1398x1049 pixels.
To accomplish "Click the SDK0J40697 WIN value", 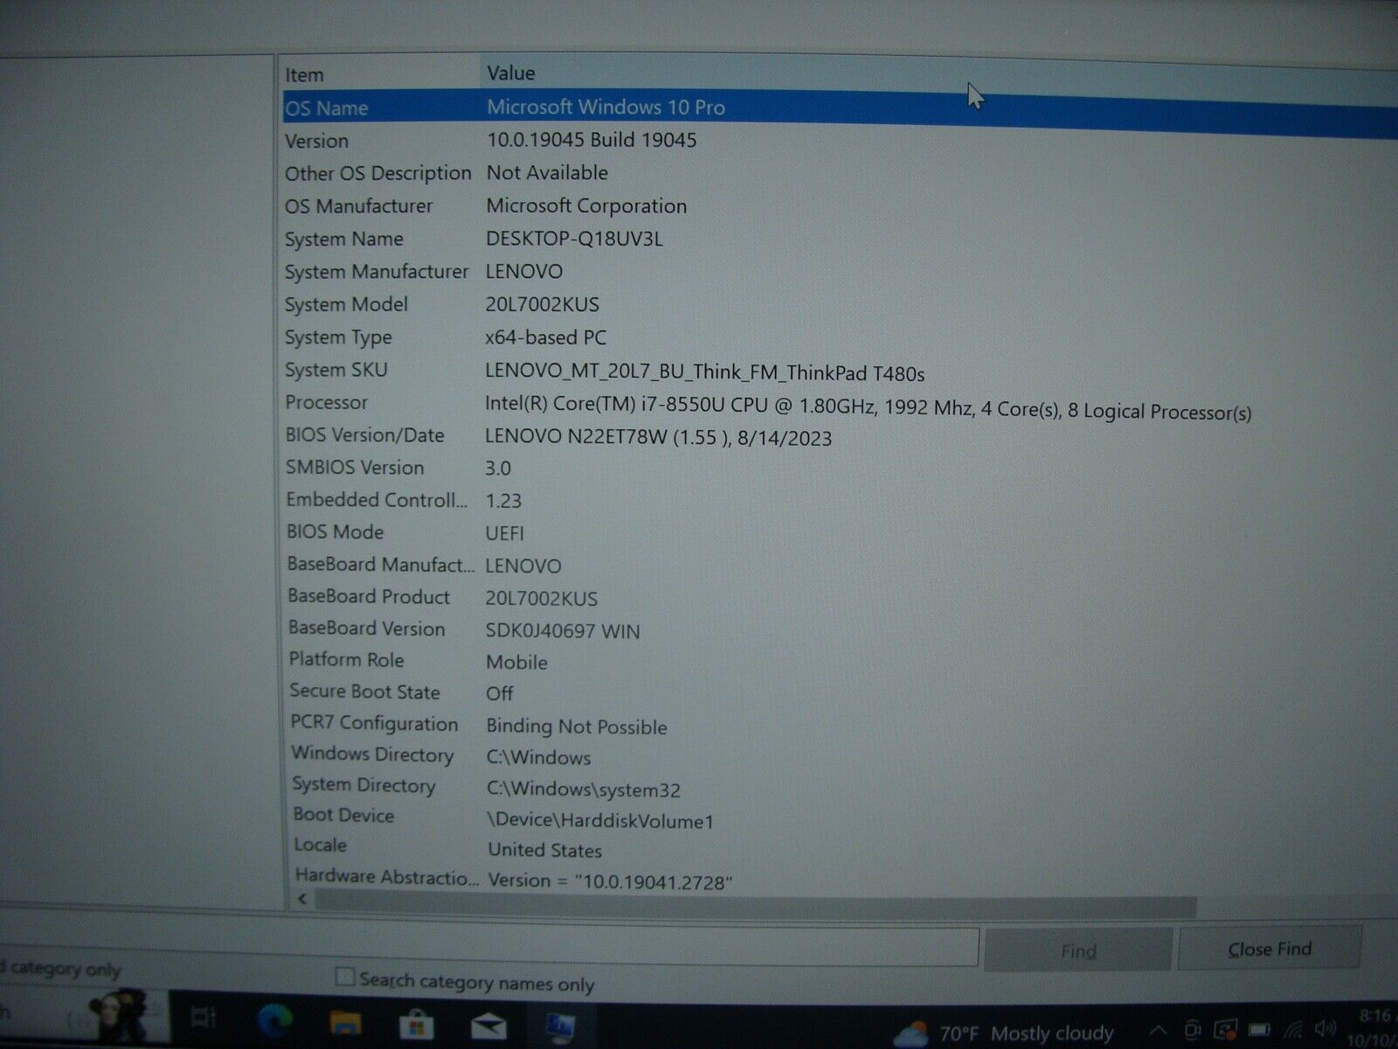I will pyautogui.click(x=563, y=631).
